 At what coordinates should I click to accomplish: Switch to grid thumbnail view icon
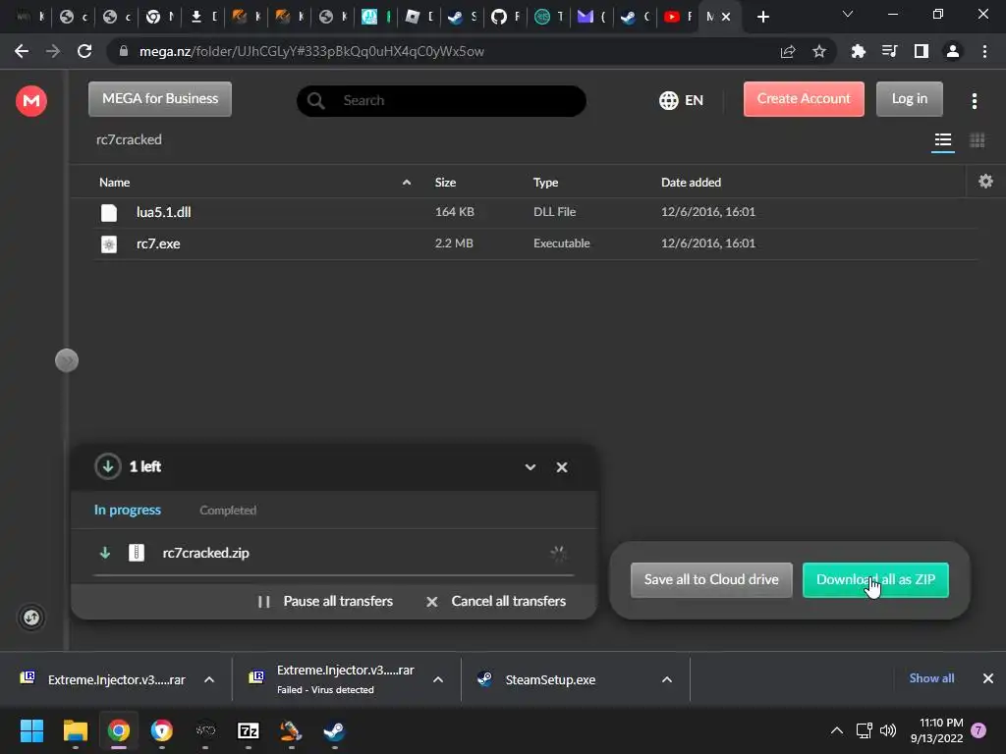(x=977, y=139)
